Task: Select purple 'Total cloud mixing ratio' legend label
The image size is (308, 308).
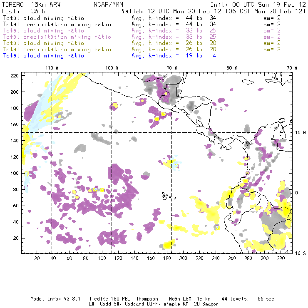Action: (44, 31)
